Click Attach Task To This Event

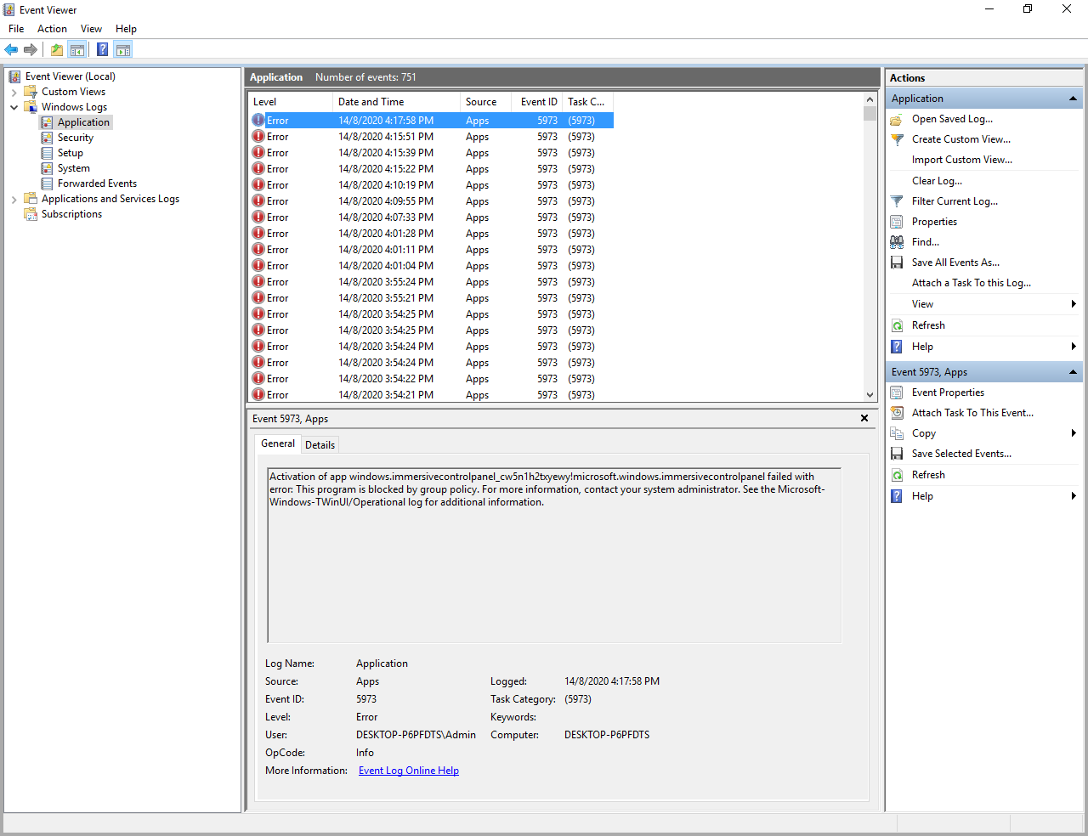point(972,413)
